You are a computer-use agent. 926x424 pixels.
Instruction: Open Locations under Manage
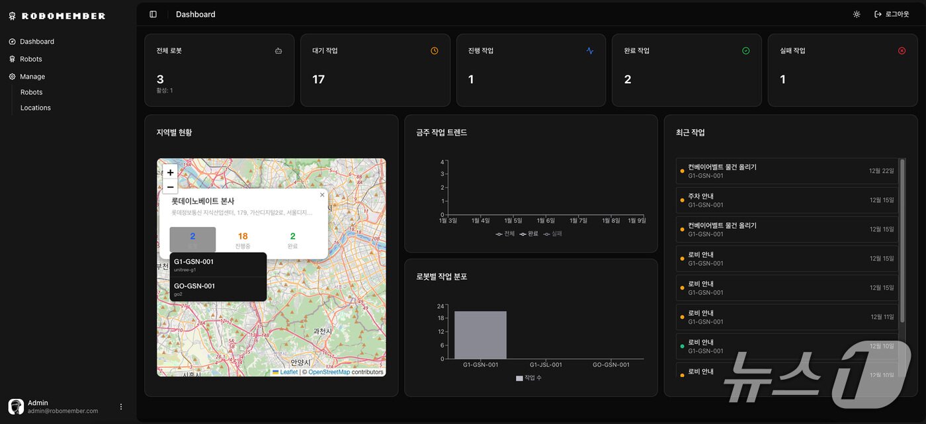[x=36, y=108]
